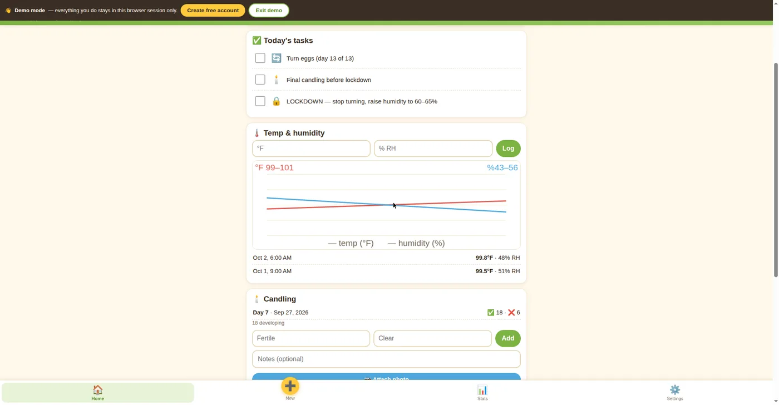This screenshot has height=405, width=779.
Task: Tick the Final candling before lockdown checkbox
Action: pos(260,80)
